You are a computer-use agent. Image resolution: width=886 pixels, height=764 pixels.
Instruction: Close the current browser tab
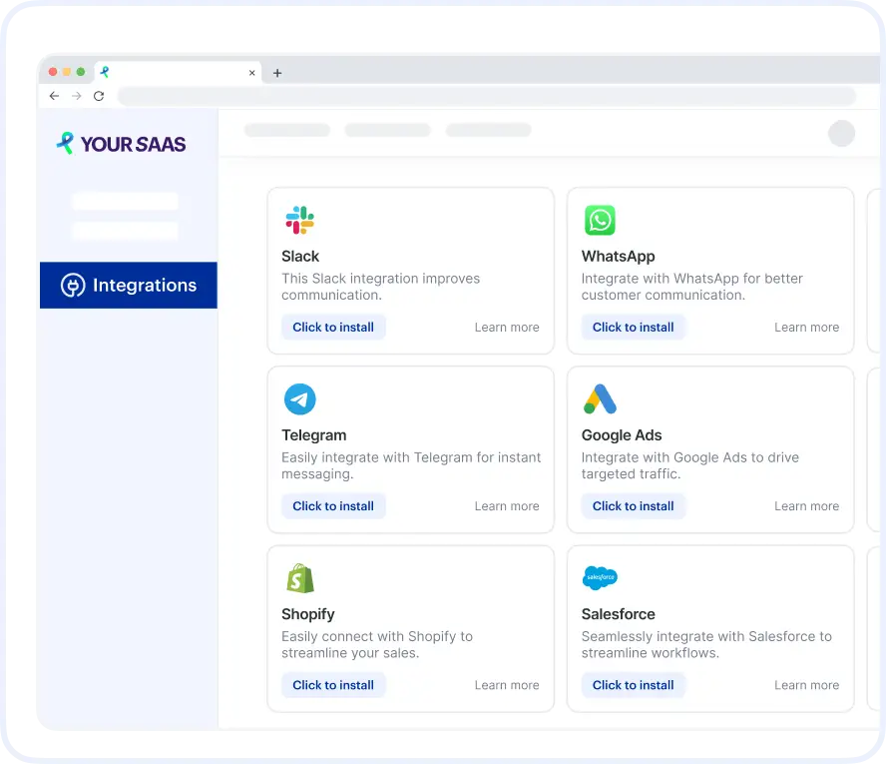tap(252, 72)
